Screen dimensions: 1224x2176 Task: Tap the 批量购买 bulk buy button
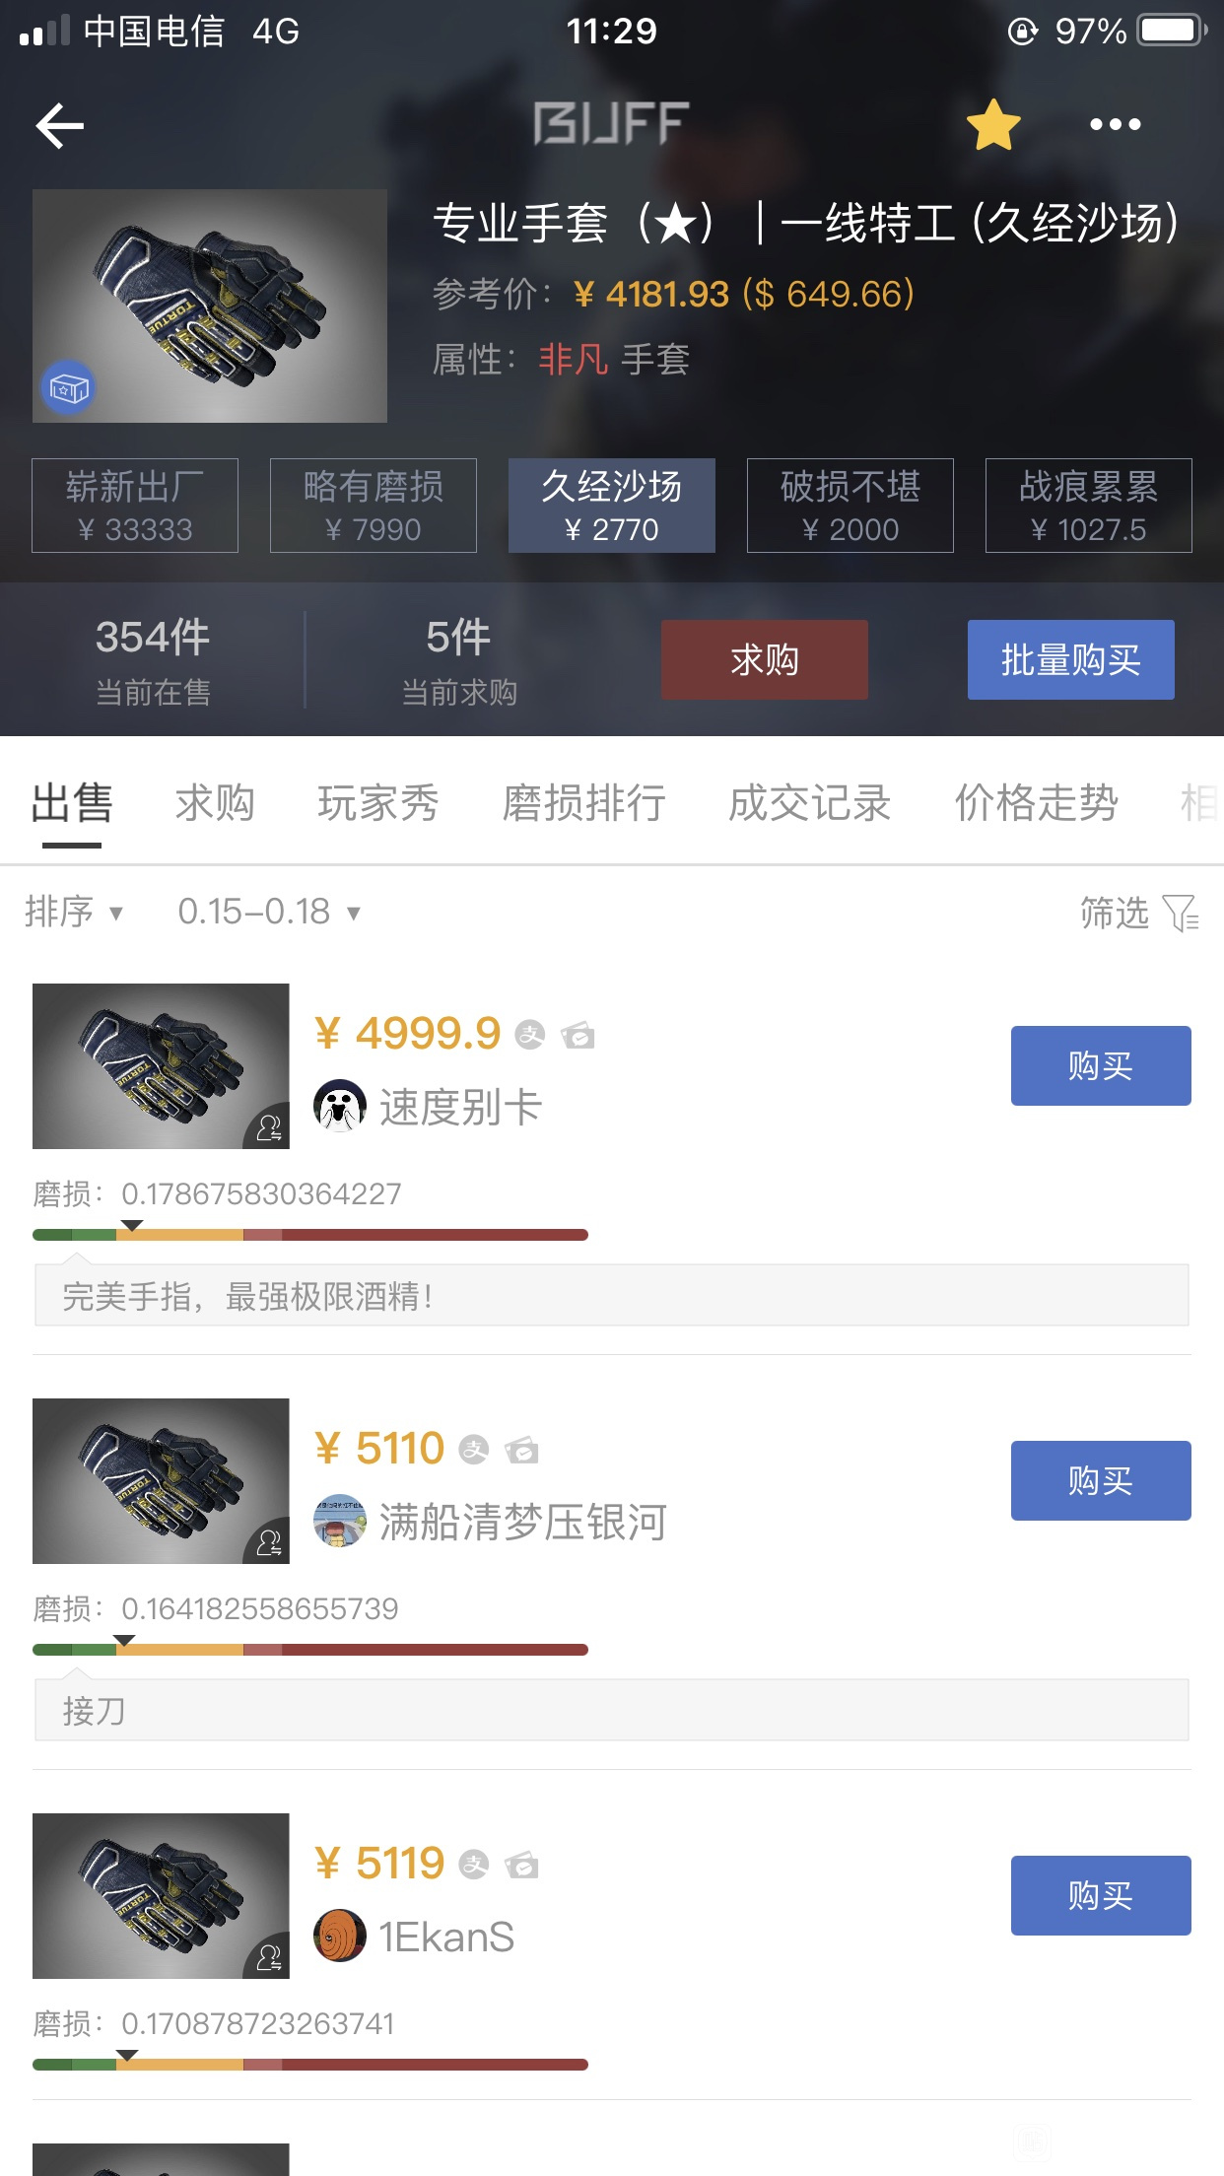point(1071,659)
